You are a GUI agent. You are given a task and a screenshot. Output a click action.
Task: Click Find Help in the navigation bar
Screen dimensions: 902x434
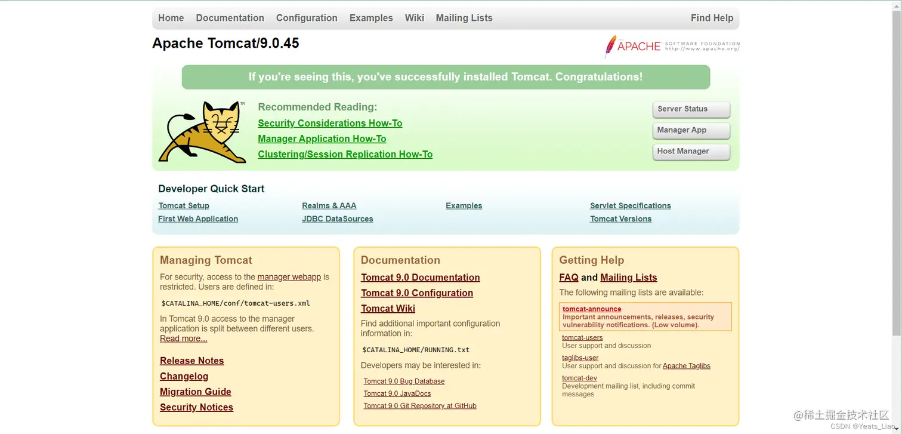pos(712,18)
